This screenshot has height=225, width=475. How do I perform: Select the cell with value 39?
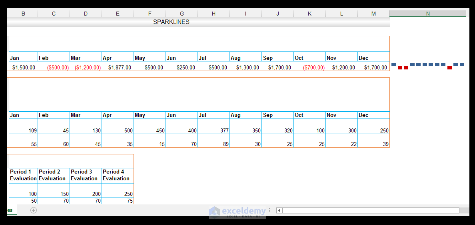click(373, 140)
